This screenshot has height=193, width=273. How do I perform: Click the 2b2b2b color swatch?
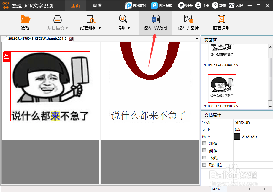click(237, 137)
